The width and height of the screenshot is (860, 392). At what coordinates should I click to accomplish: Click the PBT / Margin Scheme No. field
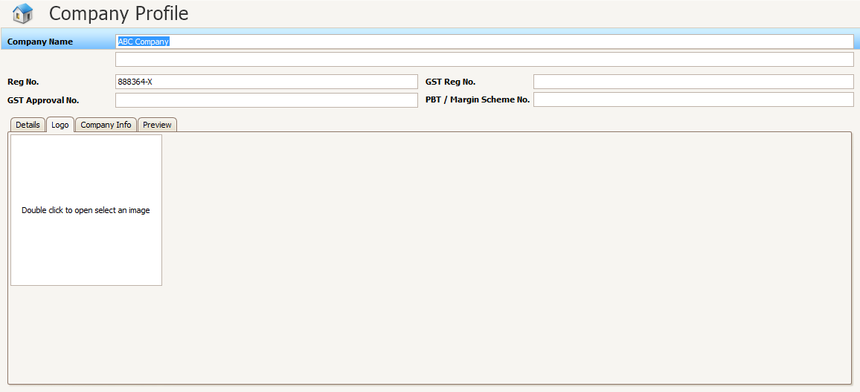pyautogui.click(x=693, y=99)
